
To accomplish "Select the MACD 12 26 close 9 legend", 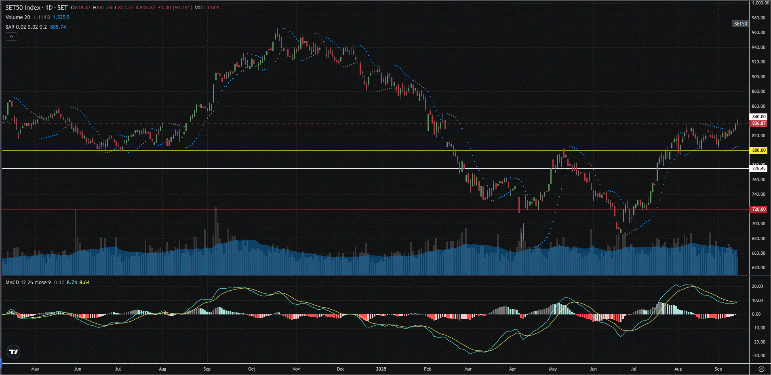I will [x=28, y=283].
